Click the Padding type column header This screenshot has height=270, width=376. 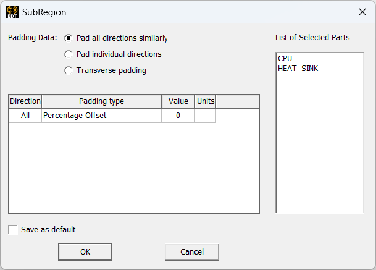point(101,101)
